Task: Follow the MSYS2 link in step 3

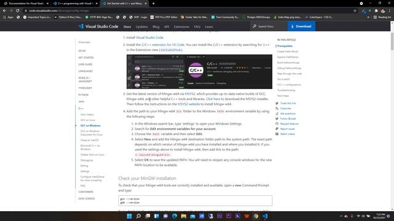Action: (190, 94)
